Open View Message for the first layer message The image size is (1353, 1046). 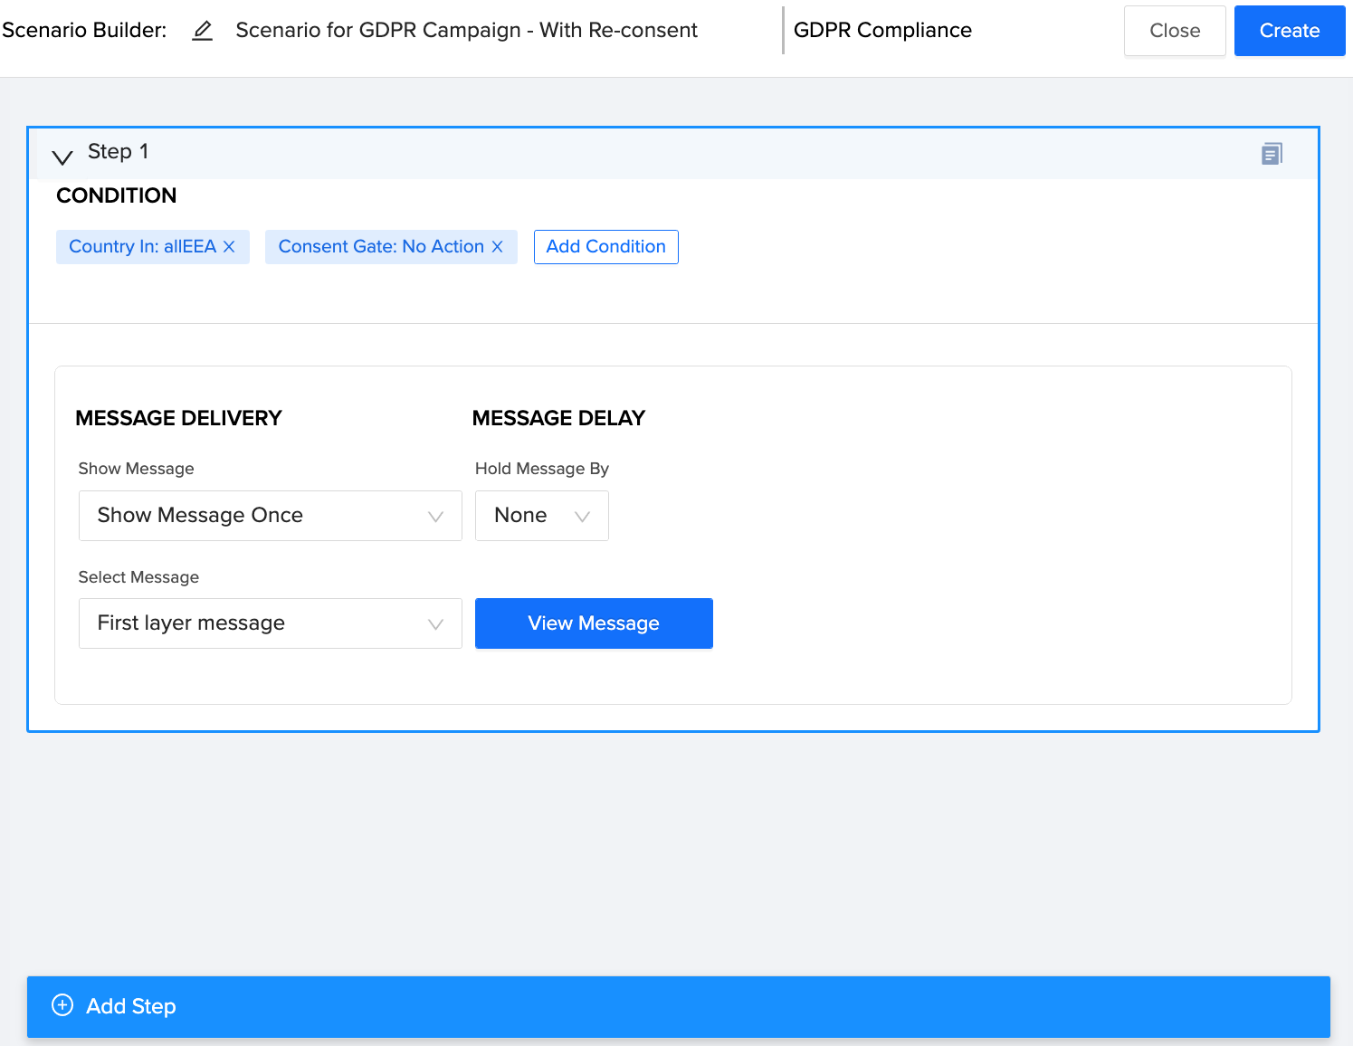point(593,623)
